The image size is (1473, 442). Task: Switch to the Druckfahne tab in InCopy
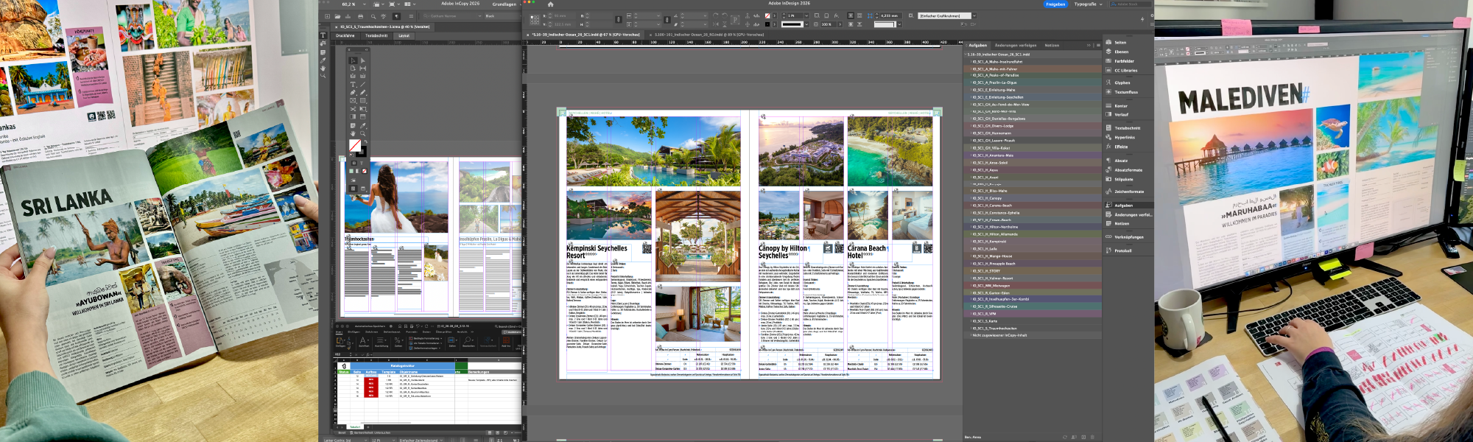point(345,35)
